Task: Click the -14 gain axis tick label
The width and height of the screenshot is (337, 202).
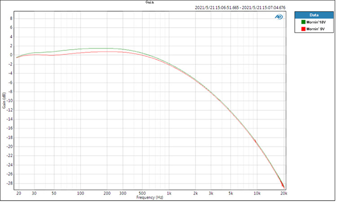Action: click(x=10, y=119)
